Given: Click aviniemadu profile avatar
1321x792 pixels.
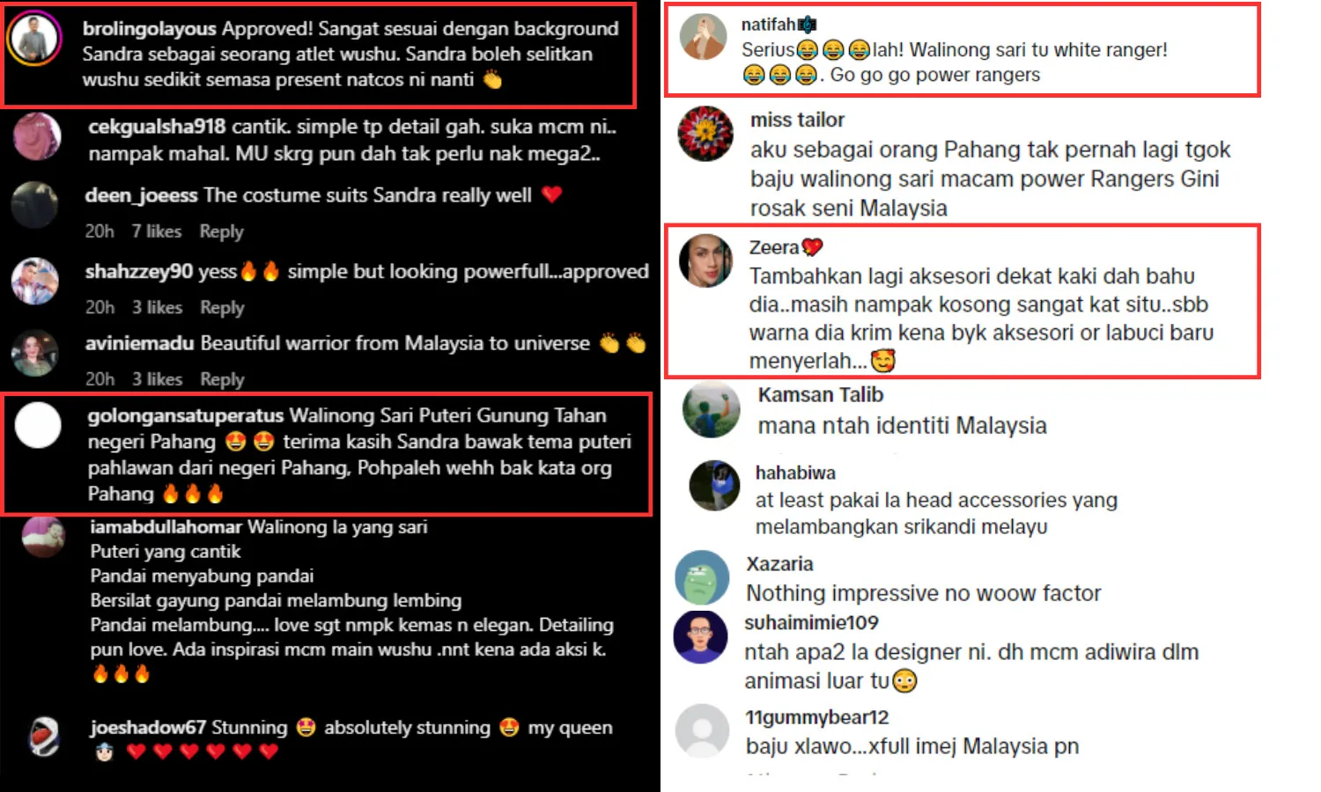Looking at the screenshot, I should point(34,354).
